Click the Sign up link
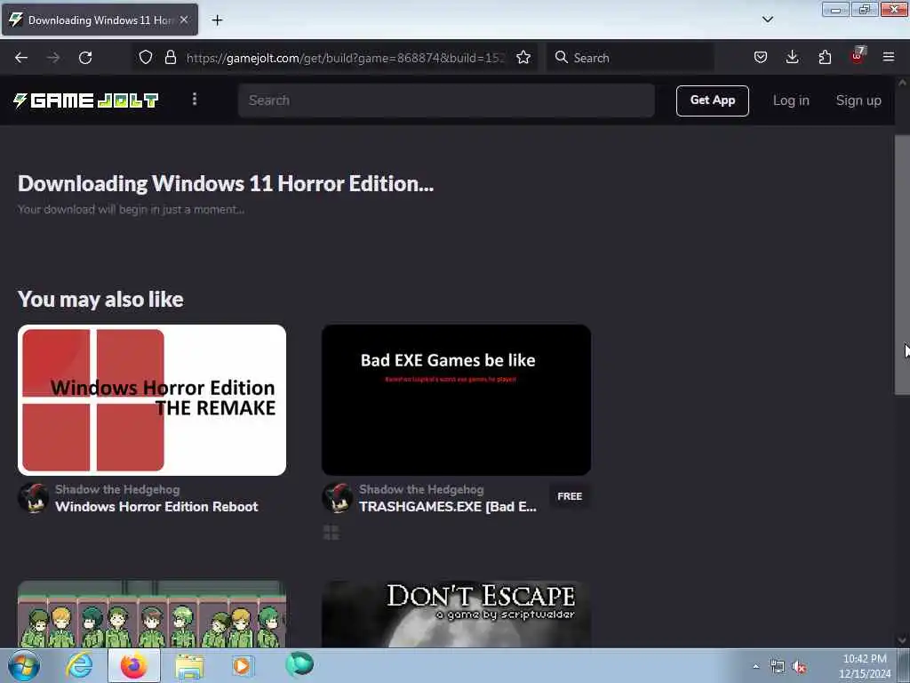Image resolution: width=910 pixels, height=683 pixels. [858, 100]
